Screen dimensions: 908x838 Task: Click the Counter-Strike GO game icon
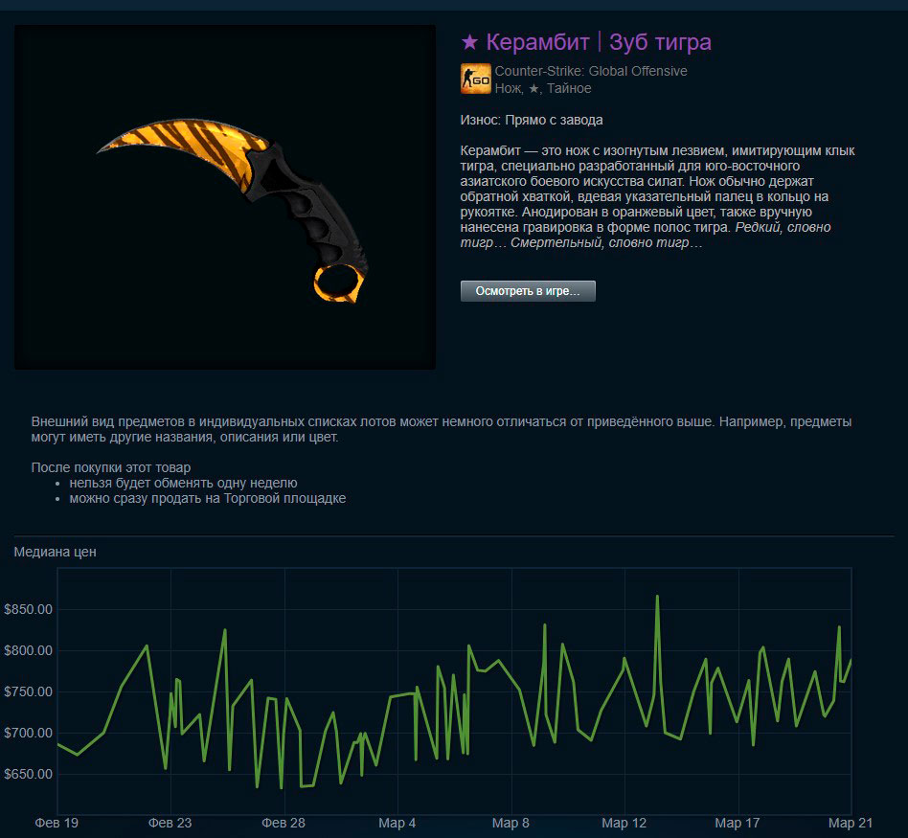coord(476,79)
